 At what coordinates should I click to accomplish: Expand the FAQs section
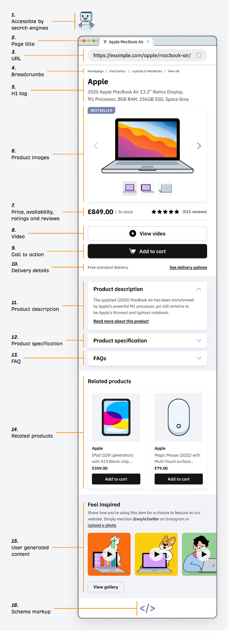pyautogui.click(x=199, y=358)
